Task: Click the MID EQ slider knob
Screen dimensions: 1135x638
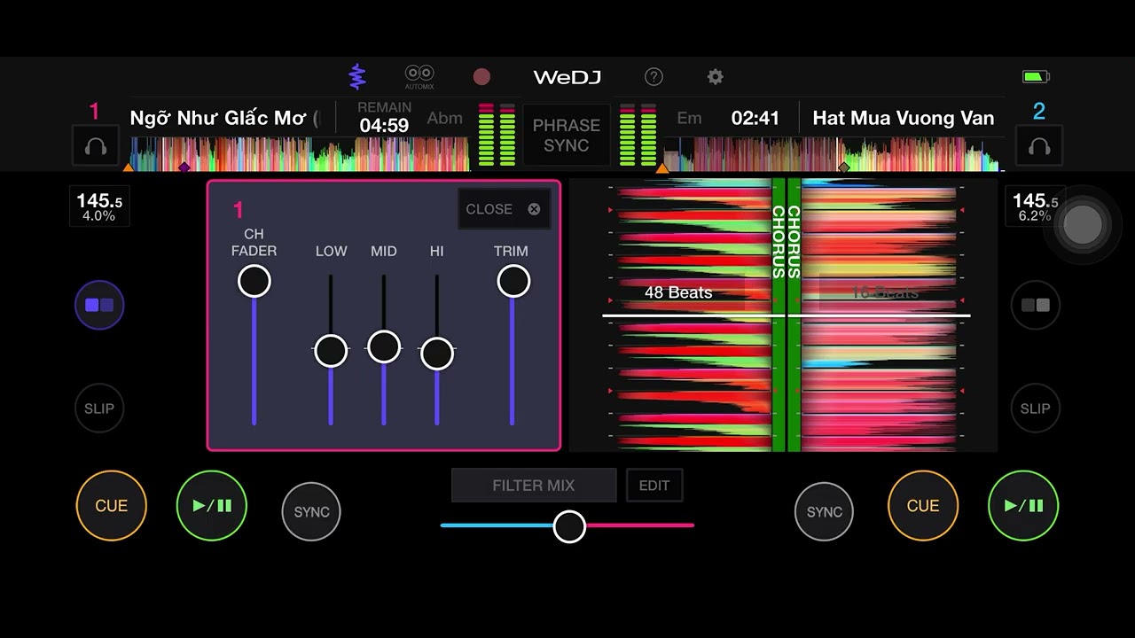Action: click(x=384, y=346)
